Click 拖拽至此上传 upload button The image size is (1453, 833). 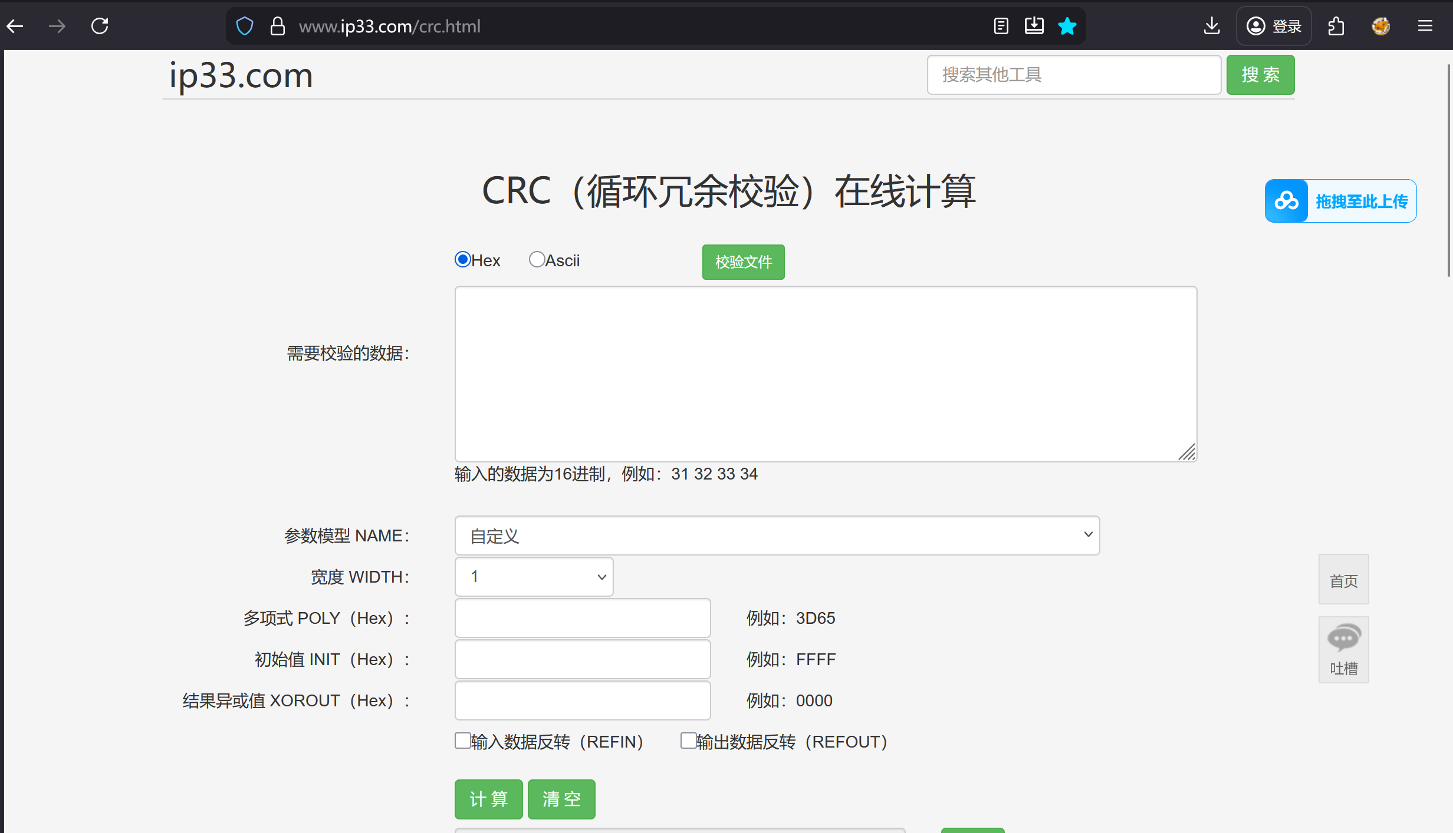[x=1340, y=201]
